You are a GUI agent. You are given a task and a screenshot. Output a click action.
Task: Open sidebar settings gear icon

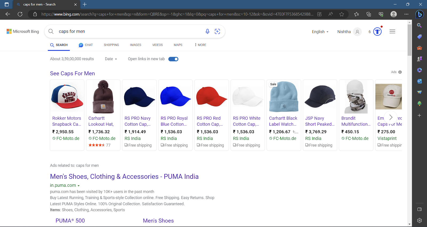[420, 220]
